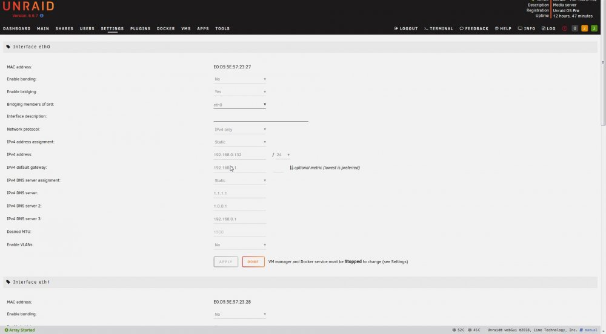Screen dimensions: 606x334
Task: Click the orange warning counter 2
Action: [584, 28]
